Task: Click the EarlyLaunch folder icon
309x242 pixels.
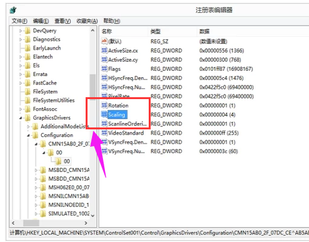Action: point(28,48)
